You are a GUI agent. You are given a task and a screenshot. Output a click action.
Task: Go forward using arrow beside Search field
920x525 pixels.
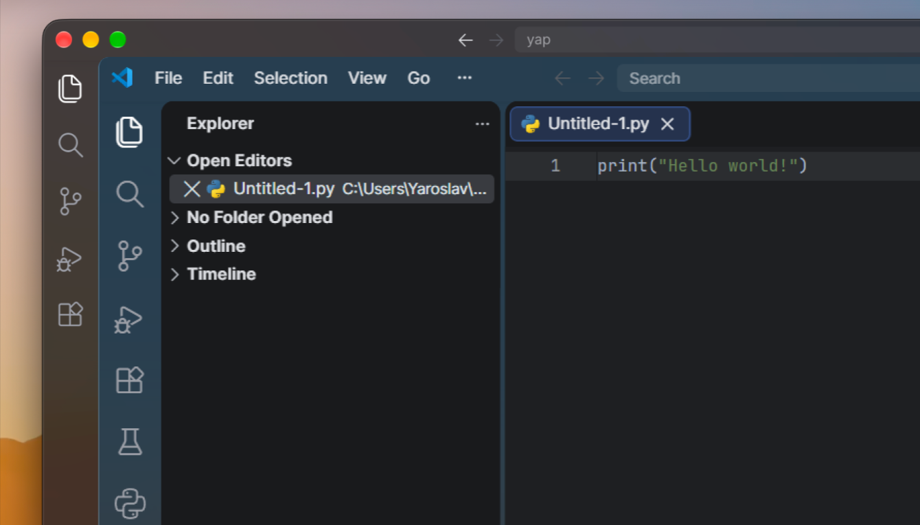[x=596, y=78]
